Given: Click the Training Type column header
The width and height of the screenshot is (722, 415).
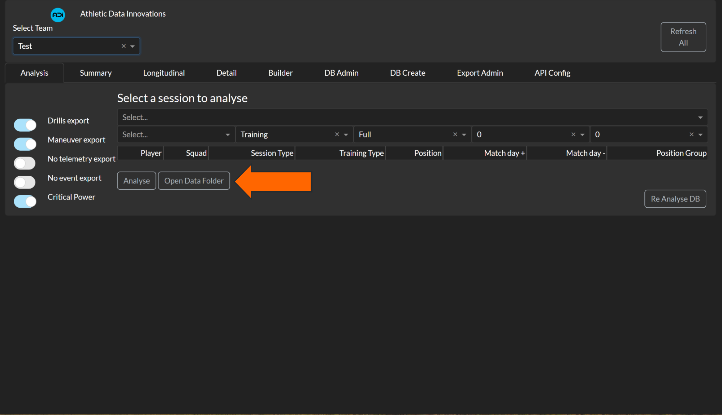Looking at the screenshot, I should point(340,153).
